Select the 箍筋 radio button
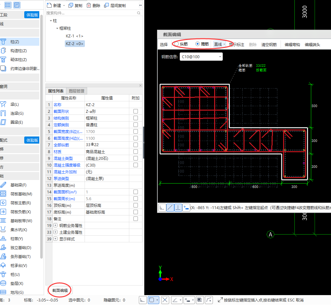Viewport: 331px width, 305px height. tap(198, 44)
